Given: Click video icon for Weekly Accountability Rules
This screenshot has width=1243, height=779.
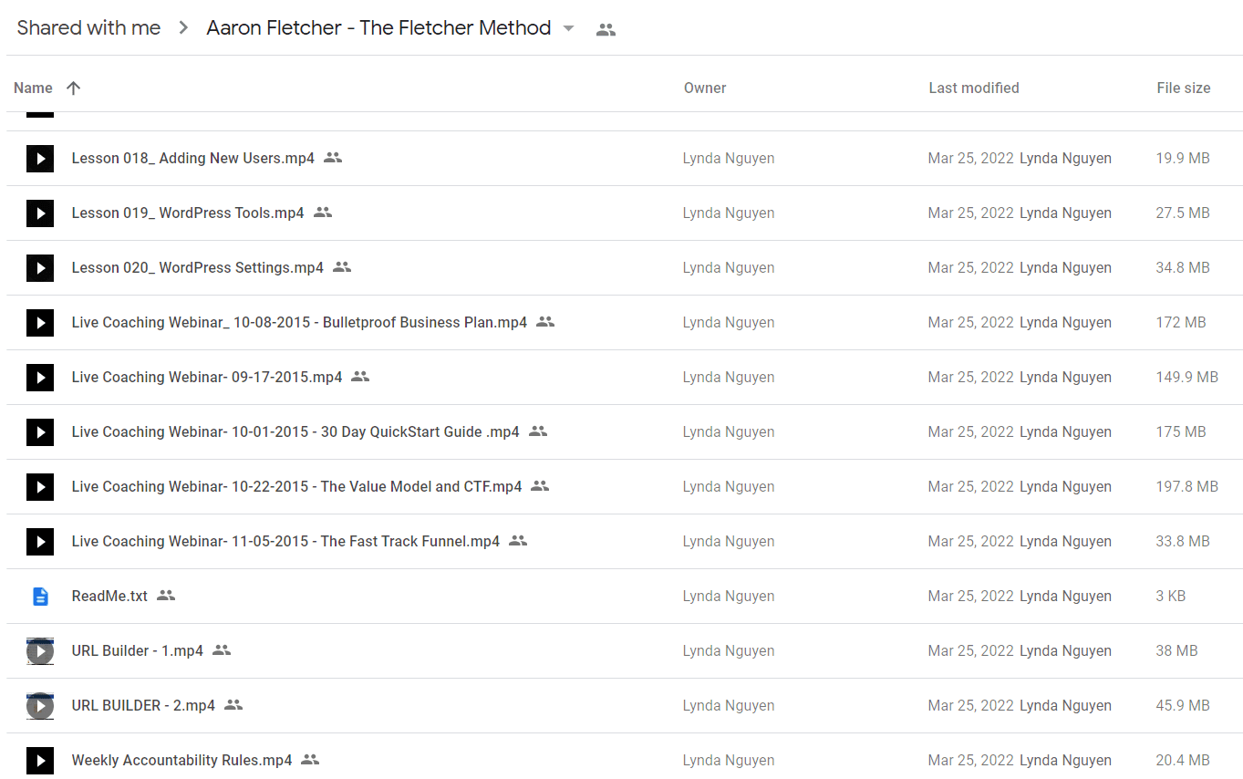Looking at the screenshot, I should click(x=40, y=761).
